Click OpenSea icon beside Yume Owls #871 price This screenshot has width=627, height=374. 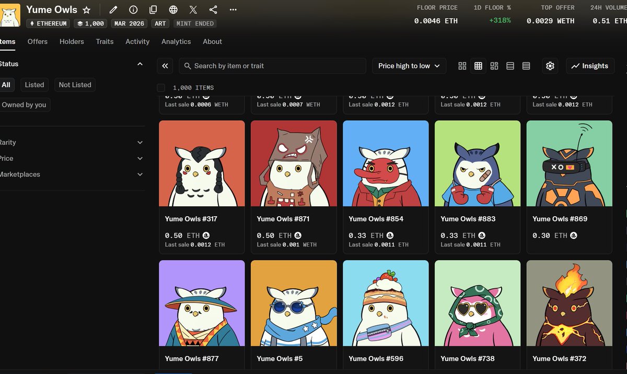tap(298, 236)
